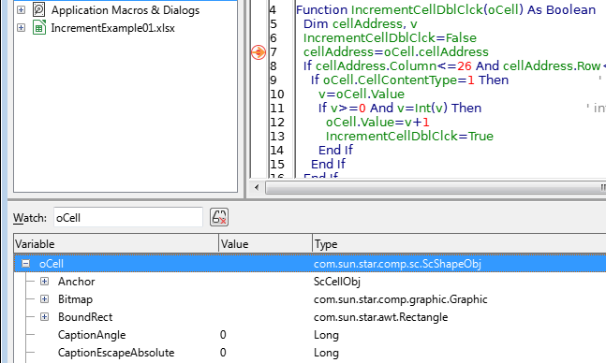This screenshot has height=363, width=606.
Task: Expand the Bitmap property
Action: pos(44,298)
